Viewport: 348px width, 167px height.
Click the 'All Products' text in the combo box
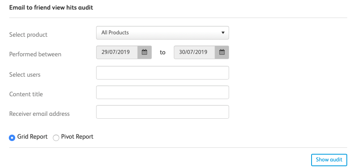pyautogui.click(x=115, y=33)
